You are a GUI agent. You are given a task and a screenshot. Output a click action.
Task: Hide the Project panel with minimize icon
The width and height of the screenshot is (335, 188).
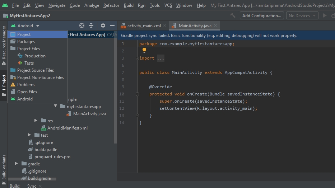pos(112,25)
